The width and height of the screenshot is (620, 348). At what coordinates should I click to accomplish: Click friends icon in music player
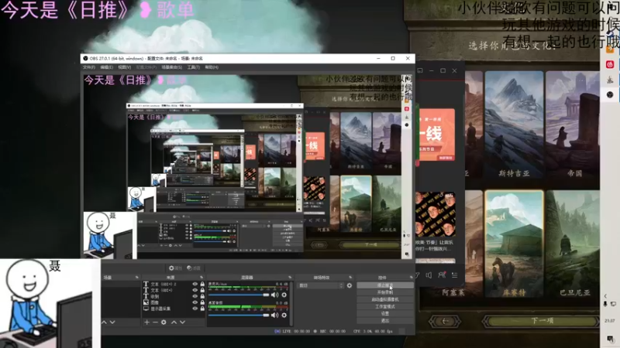pos(442,275)
